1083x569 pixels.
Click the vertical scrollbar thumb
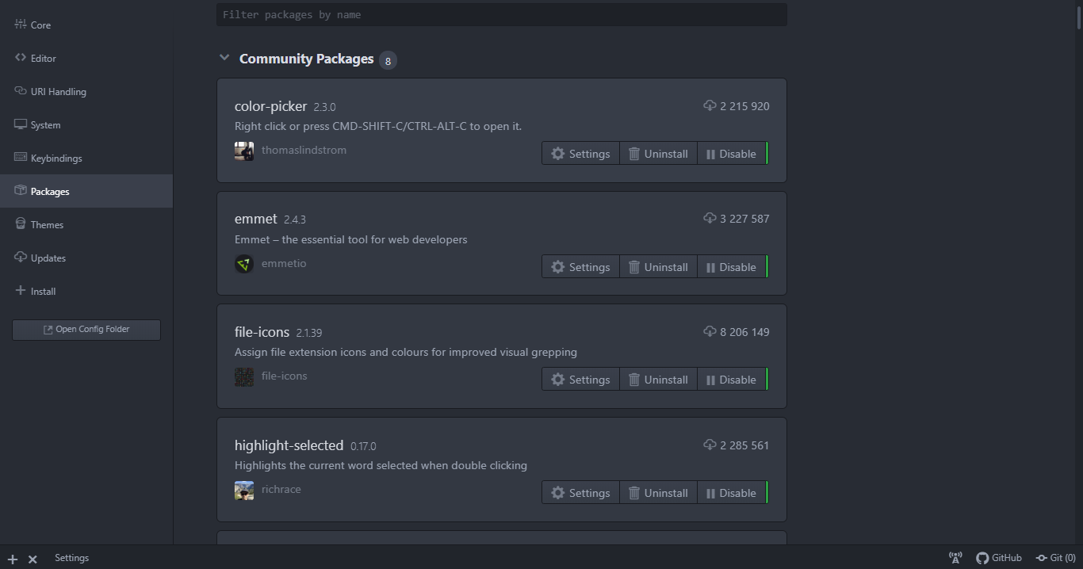pyautogui.click(x=1079, y=16)
